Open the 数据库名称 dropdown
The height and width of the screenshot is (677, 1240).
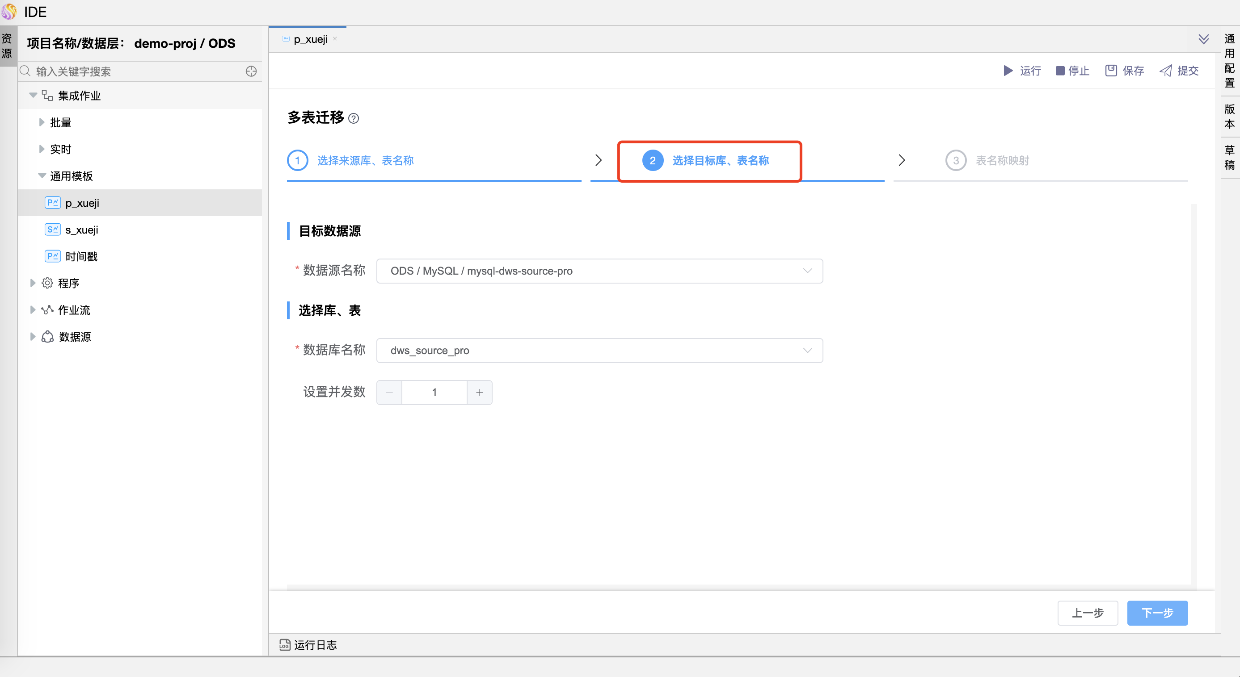(599, 351)
